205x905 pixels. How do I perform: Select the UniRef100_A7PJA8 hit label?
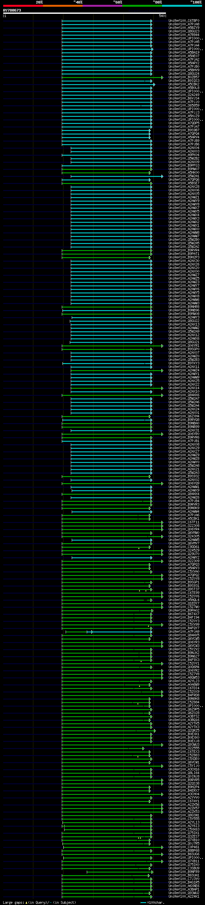click(184, 24)
